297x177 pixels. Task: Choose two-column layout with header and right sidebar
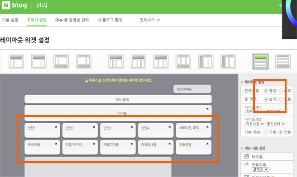coord(38,61)
